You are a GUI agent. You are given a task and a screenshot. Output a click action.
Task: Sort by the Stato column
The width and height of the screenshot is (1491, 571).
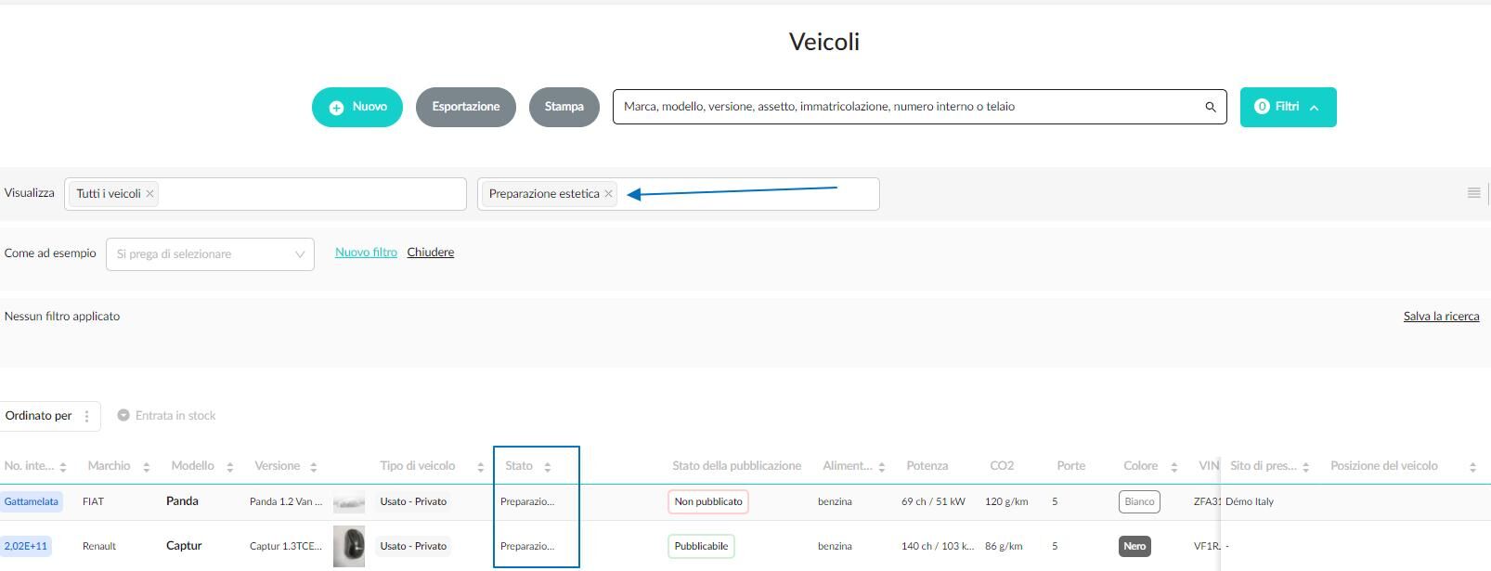pos(547,467)
